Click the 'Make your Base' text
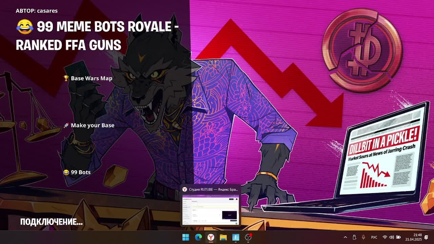The height and width of the screenshot is (244, 434). coord(93,125)
